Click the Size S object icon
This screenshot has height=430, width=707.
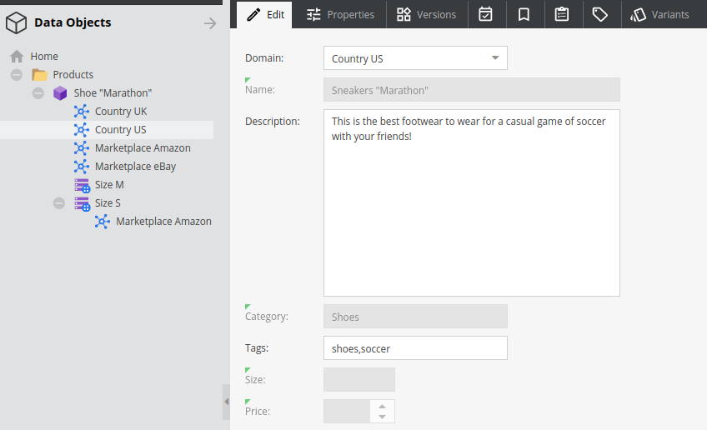(82, 203)
